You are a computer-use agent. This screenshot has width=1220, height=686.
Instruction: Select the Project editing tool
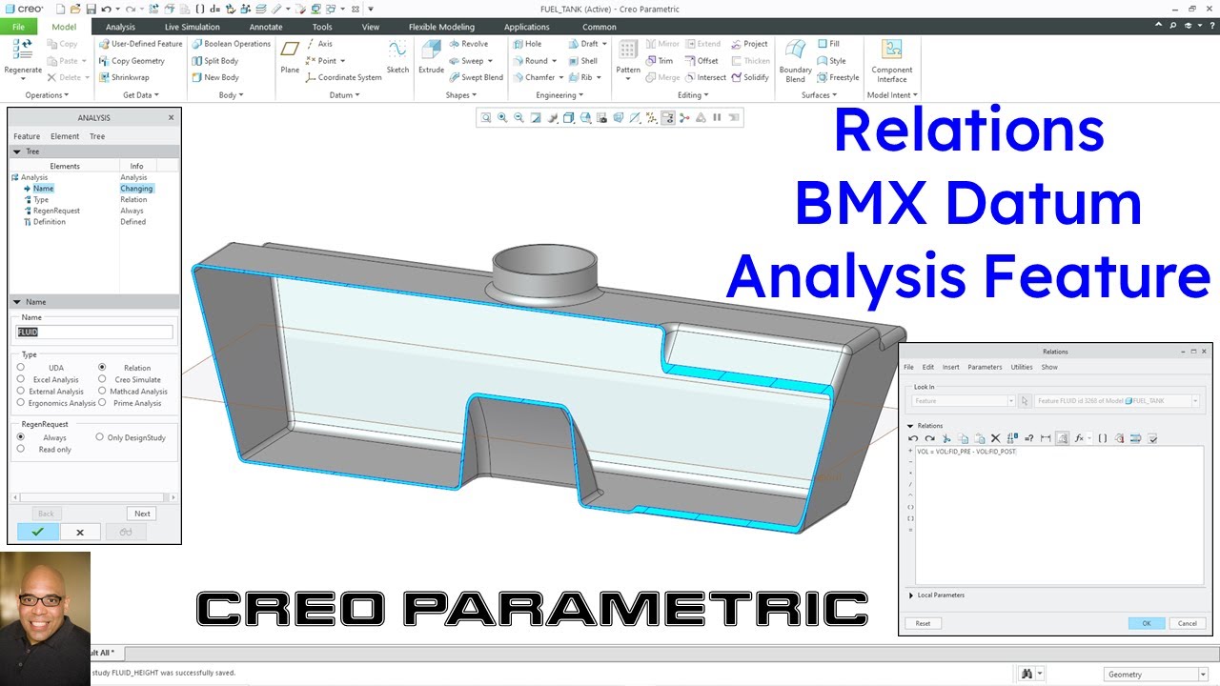click(749, 44)
